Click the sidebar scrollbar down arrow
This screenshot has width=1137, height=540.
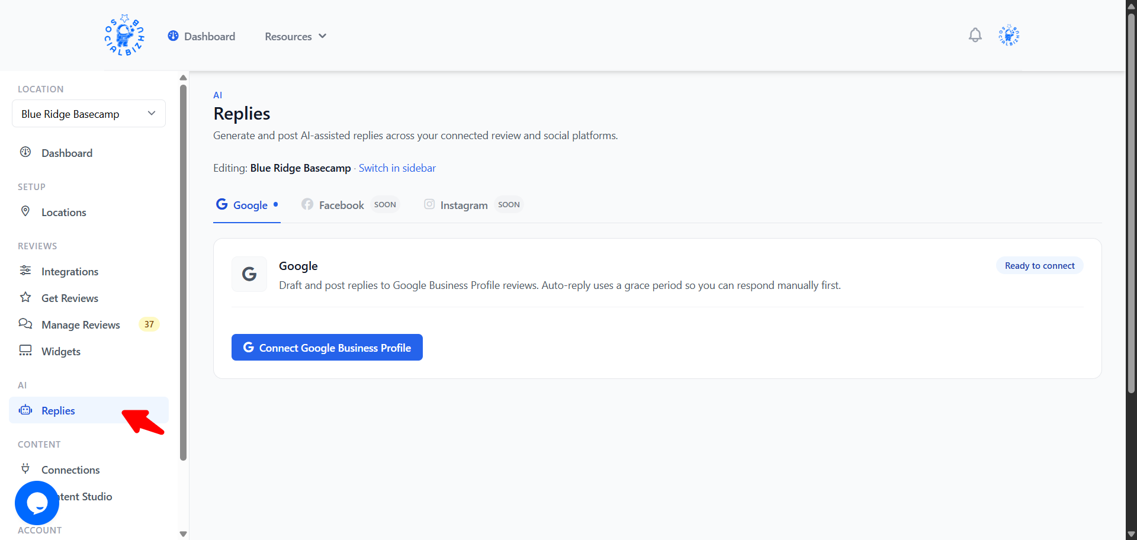(183, 533)
